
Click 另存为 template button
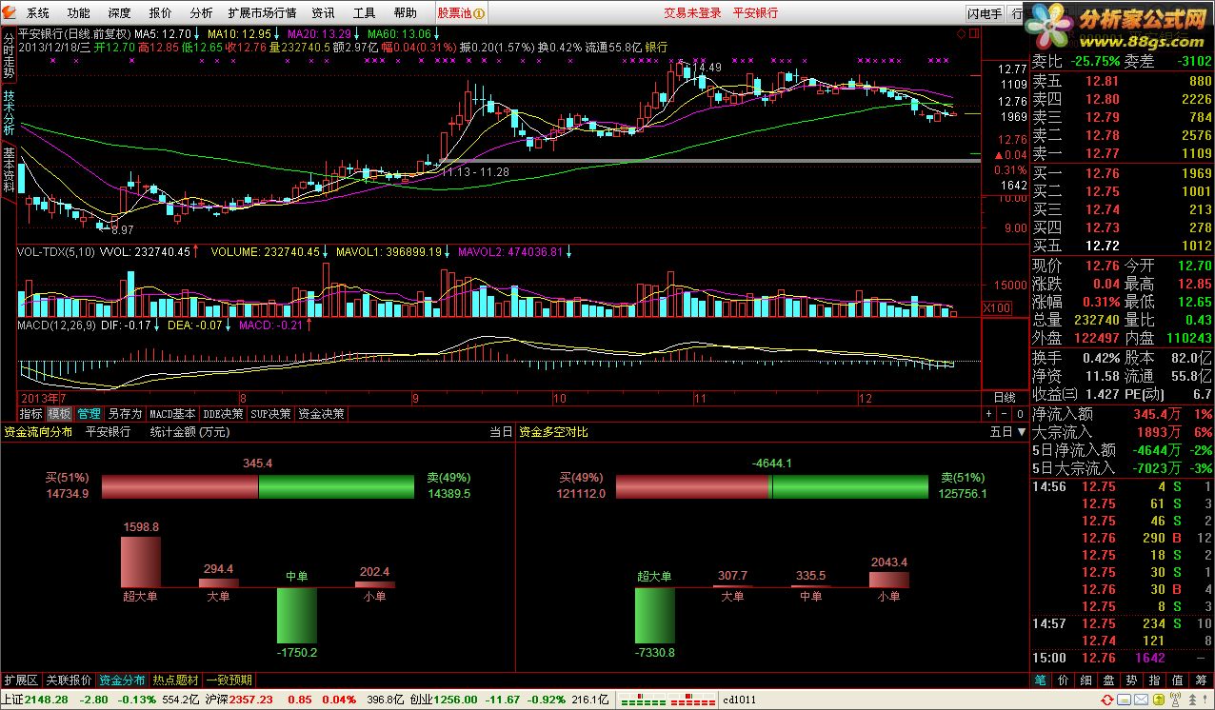[125, 414]
